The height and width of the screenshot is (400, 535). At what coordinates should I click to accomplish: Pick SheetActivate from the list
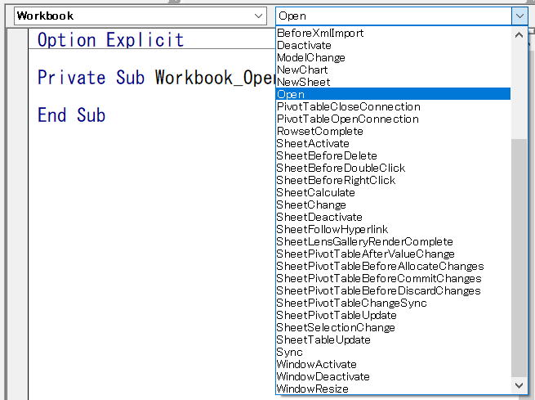pyautogui.click(x=312, y=143)
